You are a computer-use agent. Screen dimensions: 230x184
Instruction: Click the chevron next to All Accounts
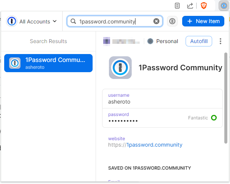pyautogui.click(x=55, y=21)
